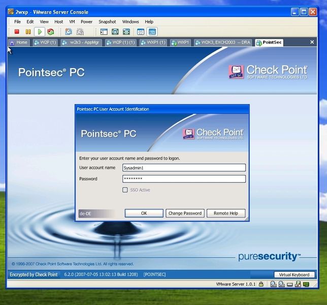
Task: Click the green device icon in status bar
Action: (x=306, y=284)
